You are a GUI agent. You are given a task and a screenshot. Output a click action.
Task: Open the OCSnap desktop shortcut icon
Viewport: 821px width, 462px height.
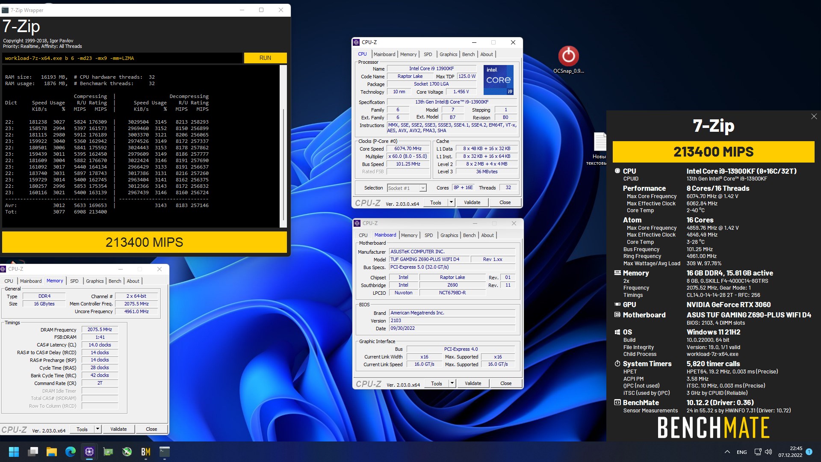tap(568, 59)
